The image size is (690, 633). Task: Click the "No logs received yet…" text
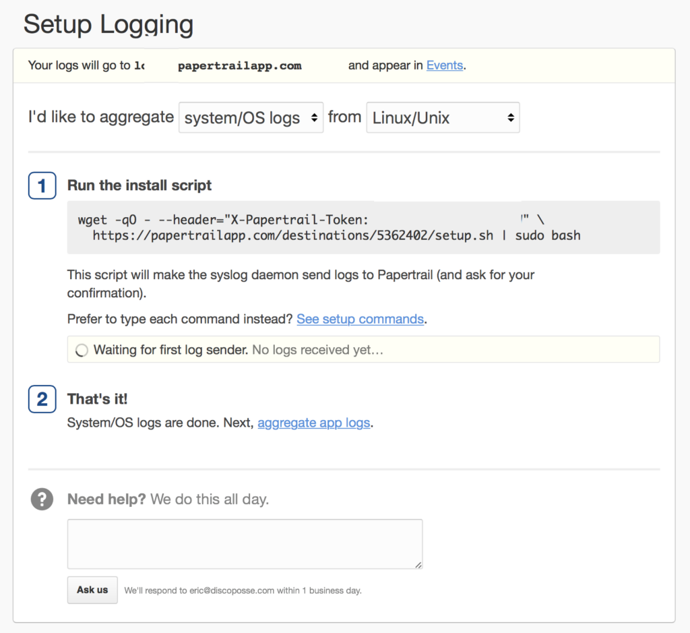318,349
